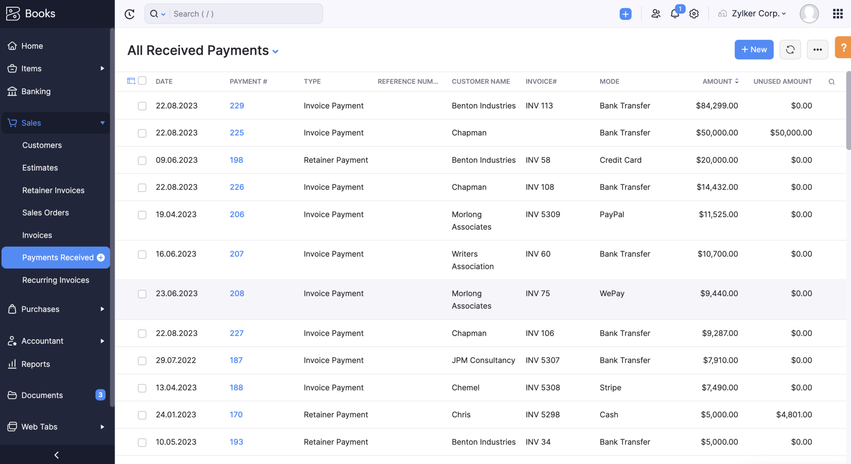This screenshot has width=851, height=464.
Task: Click the New payment button
Action: tap(754, 49)
